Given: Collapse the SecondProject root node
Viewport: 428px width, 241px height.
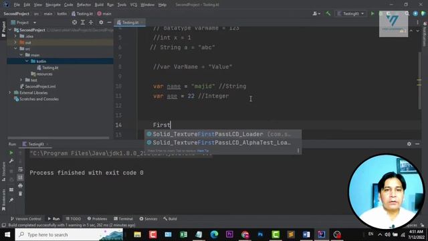Looking at the screenshot, I should 10,29.
